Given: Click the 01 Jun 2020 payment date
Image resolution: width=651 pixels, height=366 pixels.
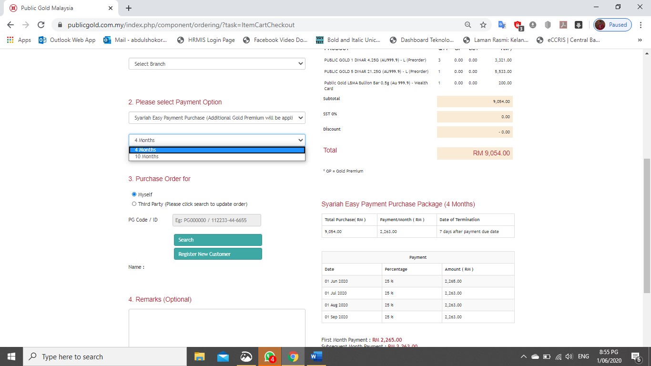Looking at the screenshot, I should coord(336,281).
